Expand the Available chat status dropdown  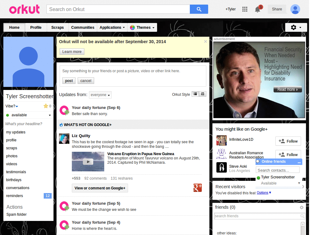click(299, 183)
